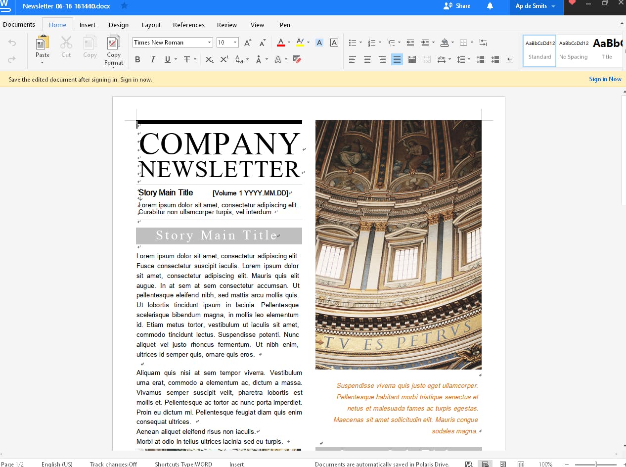Click the distributed alignment icon
Viewport: 626px width, 467px height.
pyautogui.click(x=412, y=59)
